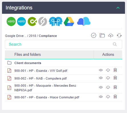Refresh the Google Drive file list

click(119, 35)
